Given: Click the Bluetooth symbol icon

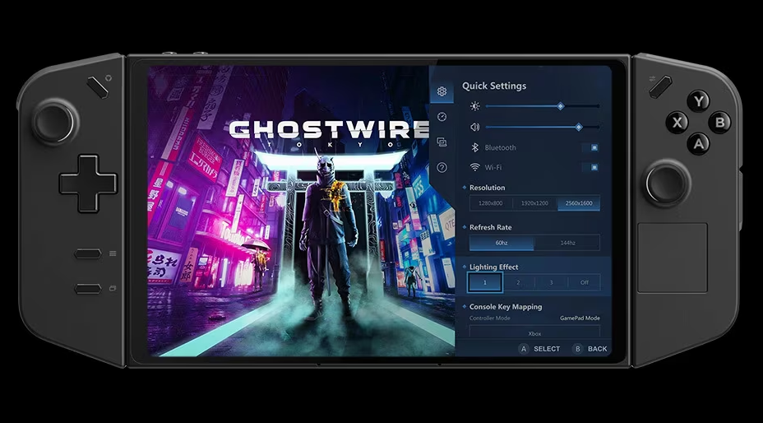Looking at the screenshot, I should 475,147.
